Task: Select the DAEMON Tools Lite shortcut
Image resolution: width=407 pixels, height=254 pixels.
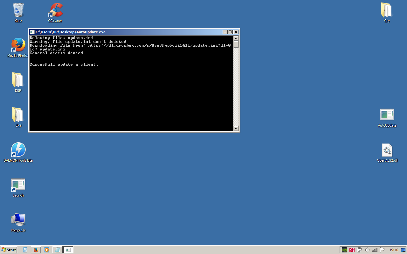Action: click(18, 150)
